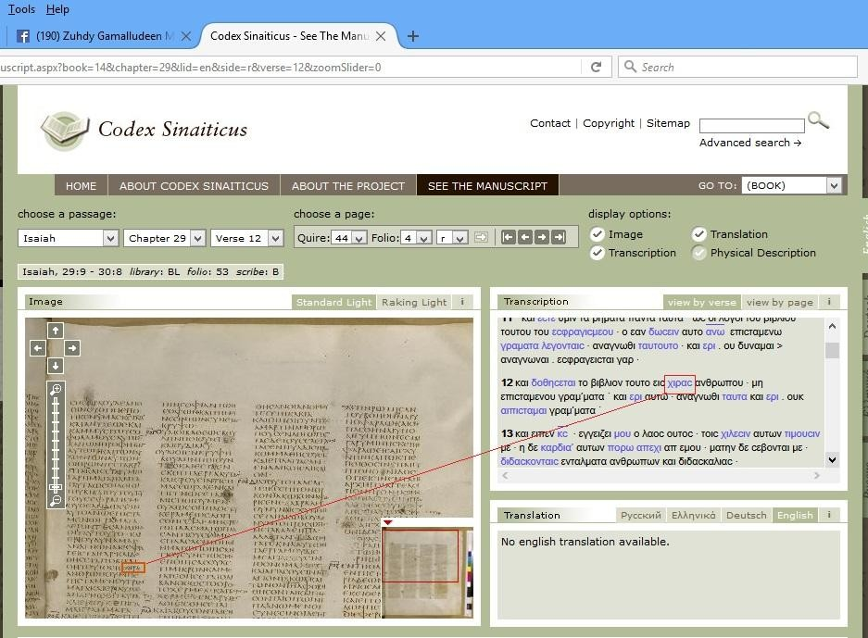
Task: Click highlighted word χιρας in transcription
Action: 680,383
